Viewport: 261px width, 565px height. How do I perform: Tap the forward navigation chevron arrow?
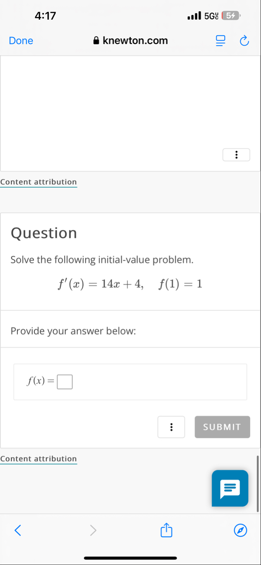[x=93, y=530]
